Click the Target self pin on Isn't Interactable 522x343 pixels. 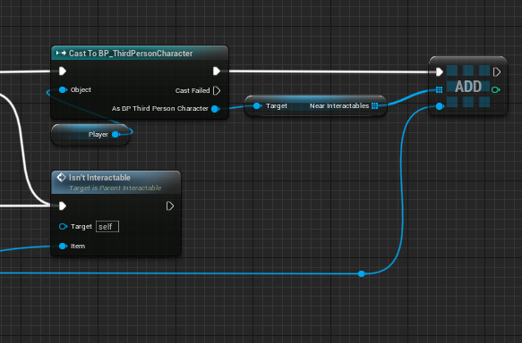pyautogui.click(x=63, y=227)
